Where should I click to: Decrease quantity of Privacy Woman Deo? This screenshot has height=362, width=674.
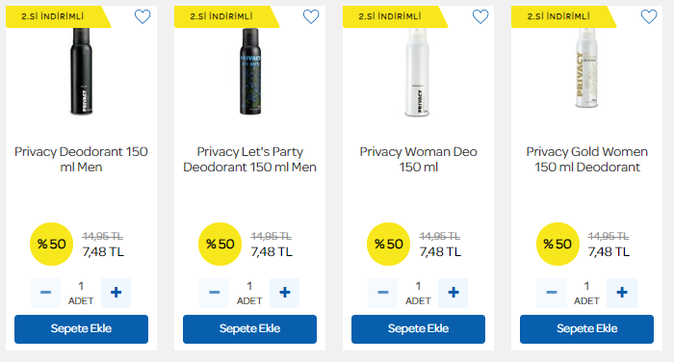click(x=382, y=293)
